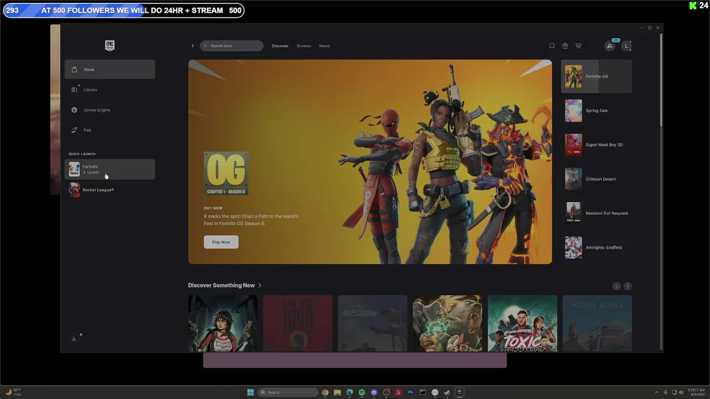Click the gift box icon in header
The height and width of the screenshot is (399, 710).
565,46
